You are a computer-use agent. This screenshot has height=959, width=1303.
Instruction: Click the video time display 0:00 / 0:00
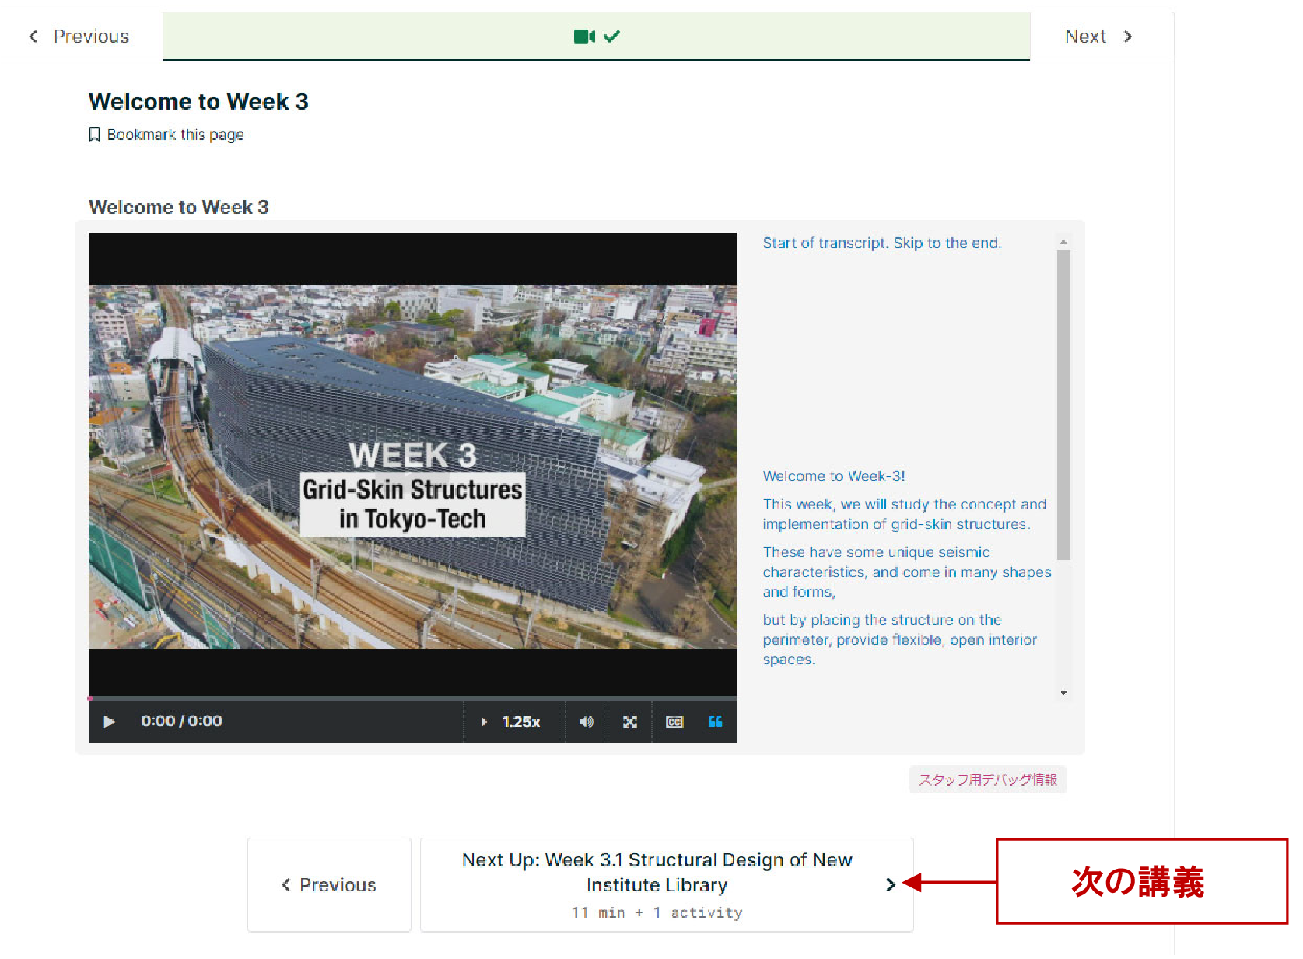tap(181, 721)
